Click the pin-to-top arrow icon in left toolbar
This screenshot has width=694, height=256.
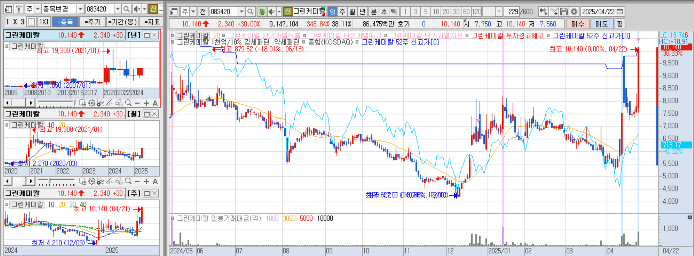[x=19, y=9]
